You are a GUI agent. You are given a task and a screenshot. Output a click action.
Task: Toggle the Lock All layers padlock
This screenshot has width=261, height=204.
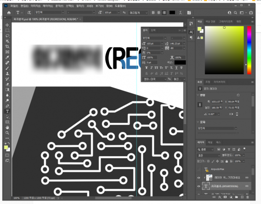point(227,161)
